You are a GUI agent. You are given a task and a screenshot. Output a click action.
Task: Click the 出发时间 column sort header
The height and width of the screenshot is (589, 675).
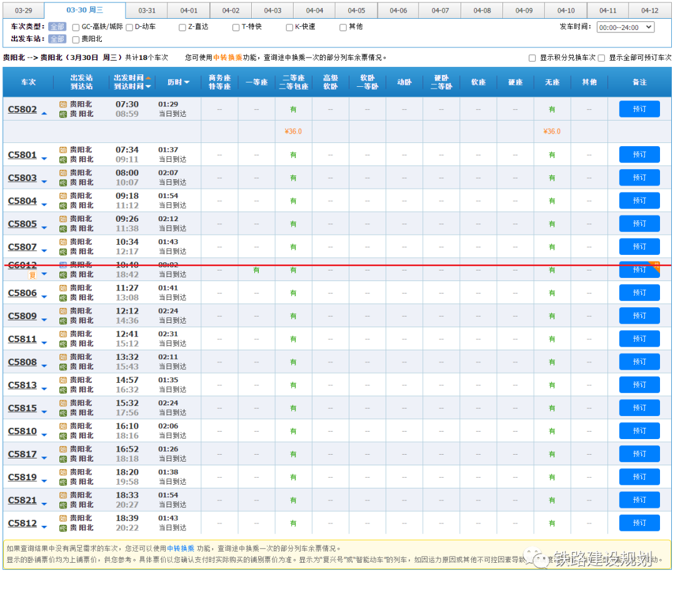129,78
